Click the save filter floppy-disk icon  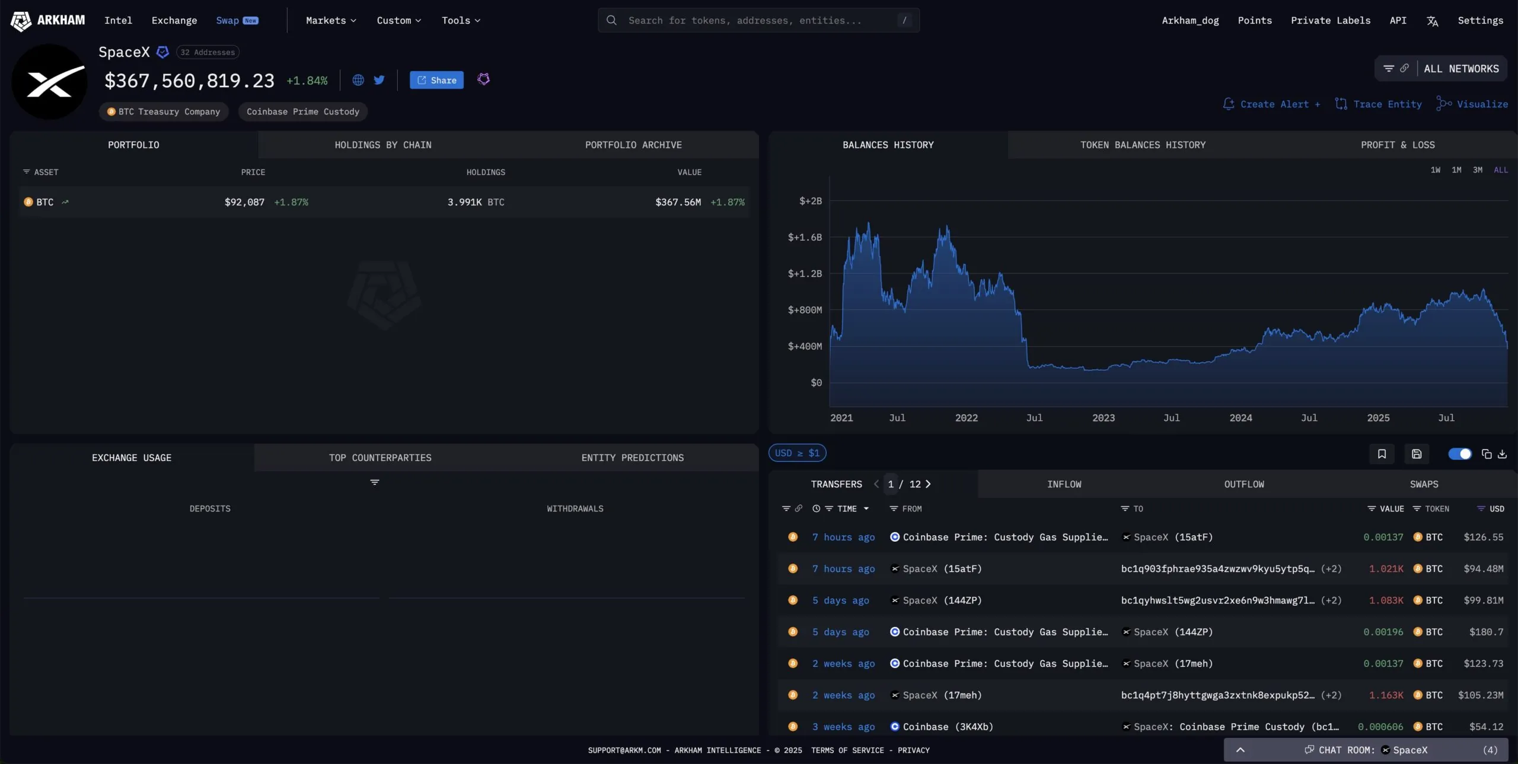[1417, 454]
